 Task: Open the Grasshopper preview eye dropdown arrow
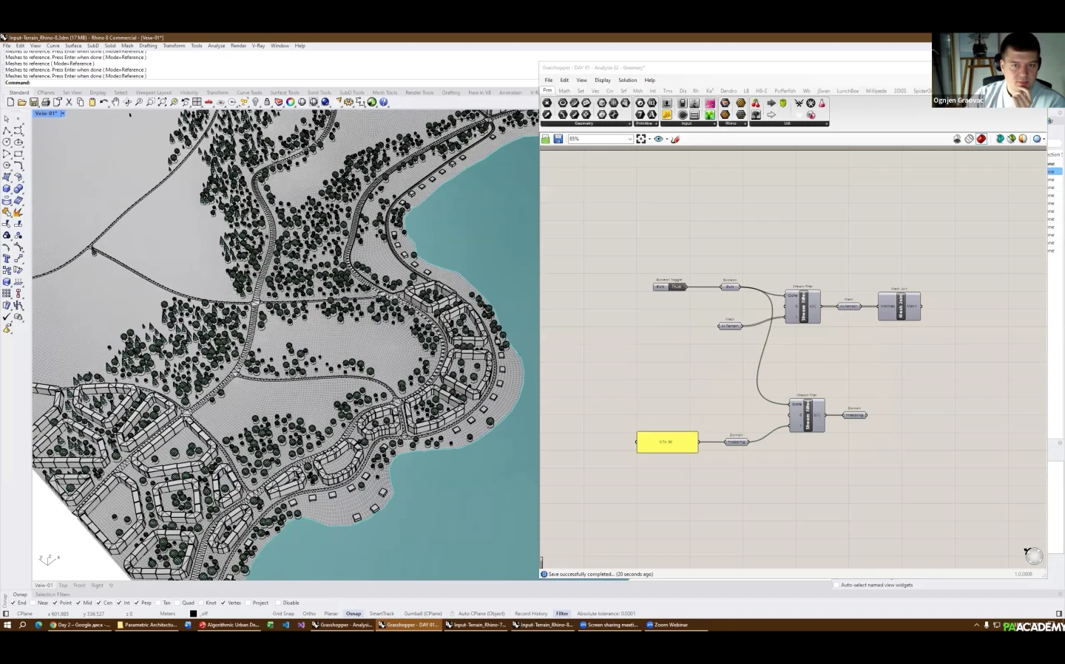pos(666,139)
